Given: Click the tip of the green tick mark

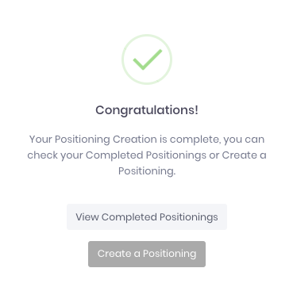Looking at the screenshot, I should [160, 51].
